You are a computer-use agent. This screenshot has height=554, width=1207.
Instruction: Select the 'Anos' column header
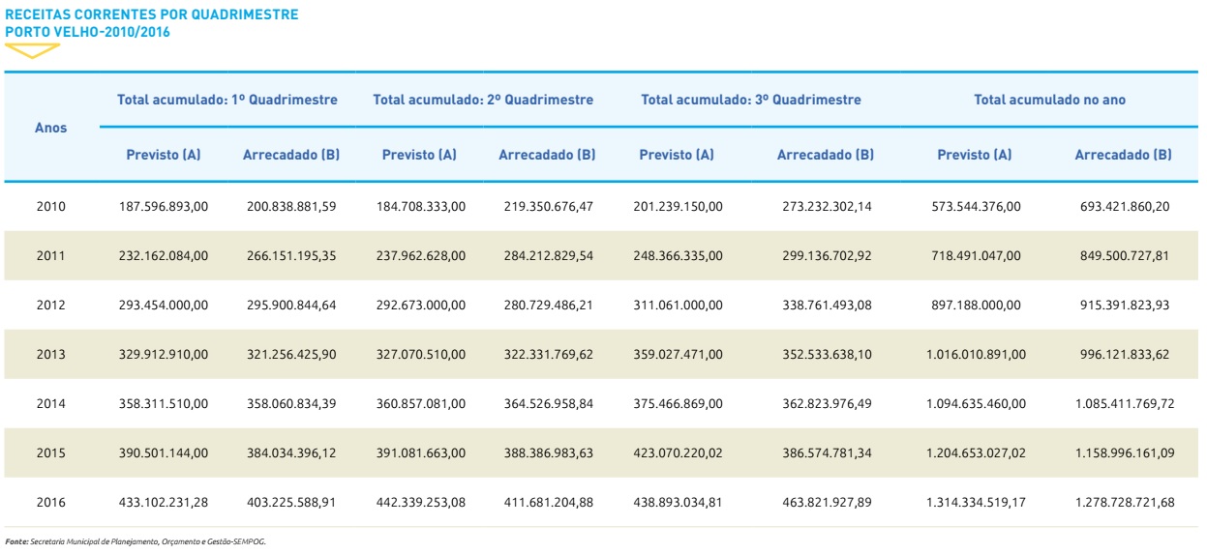pos(50,128)
